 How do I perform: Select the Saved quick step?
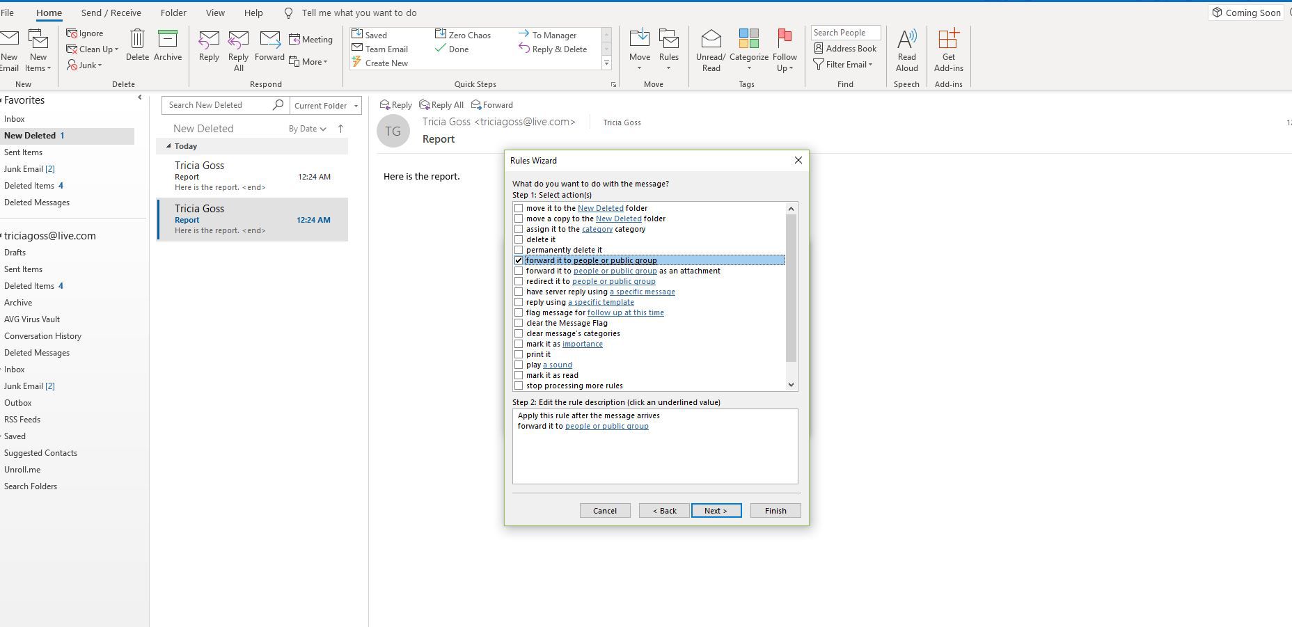click(370, 35)
